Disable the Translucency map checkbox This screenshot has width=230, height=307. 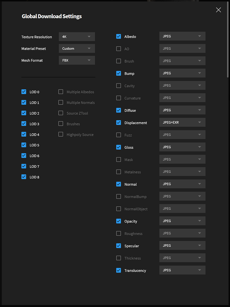click(119, 270)
